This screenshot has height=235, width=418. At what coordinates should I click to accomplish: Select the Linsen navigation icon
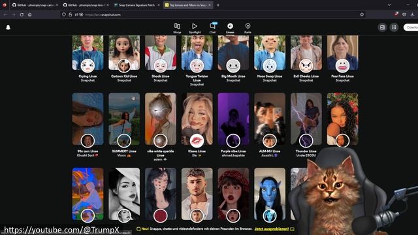(230, 26)
